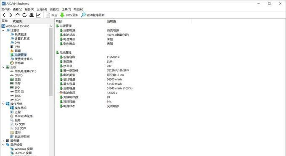The height and width of the screenshot is (156, 286).
Task: Click the tree panel vertical scrollbar
Action: click(x=51, y=62)
